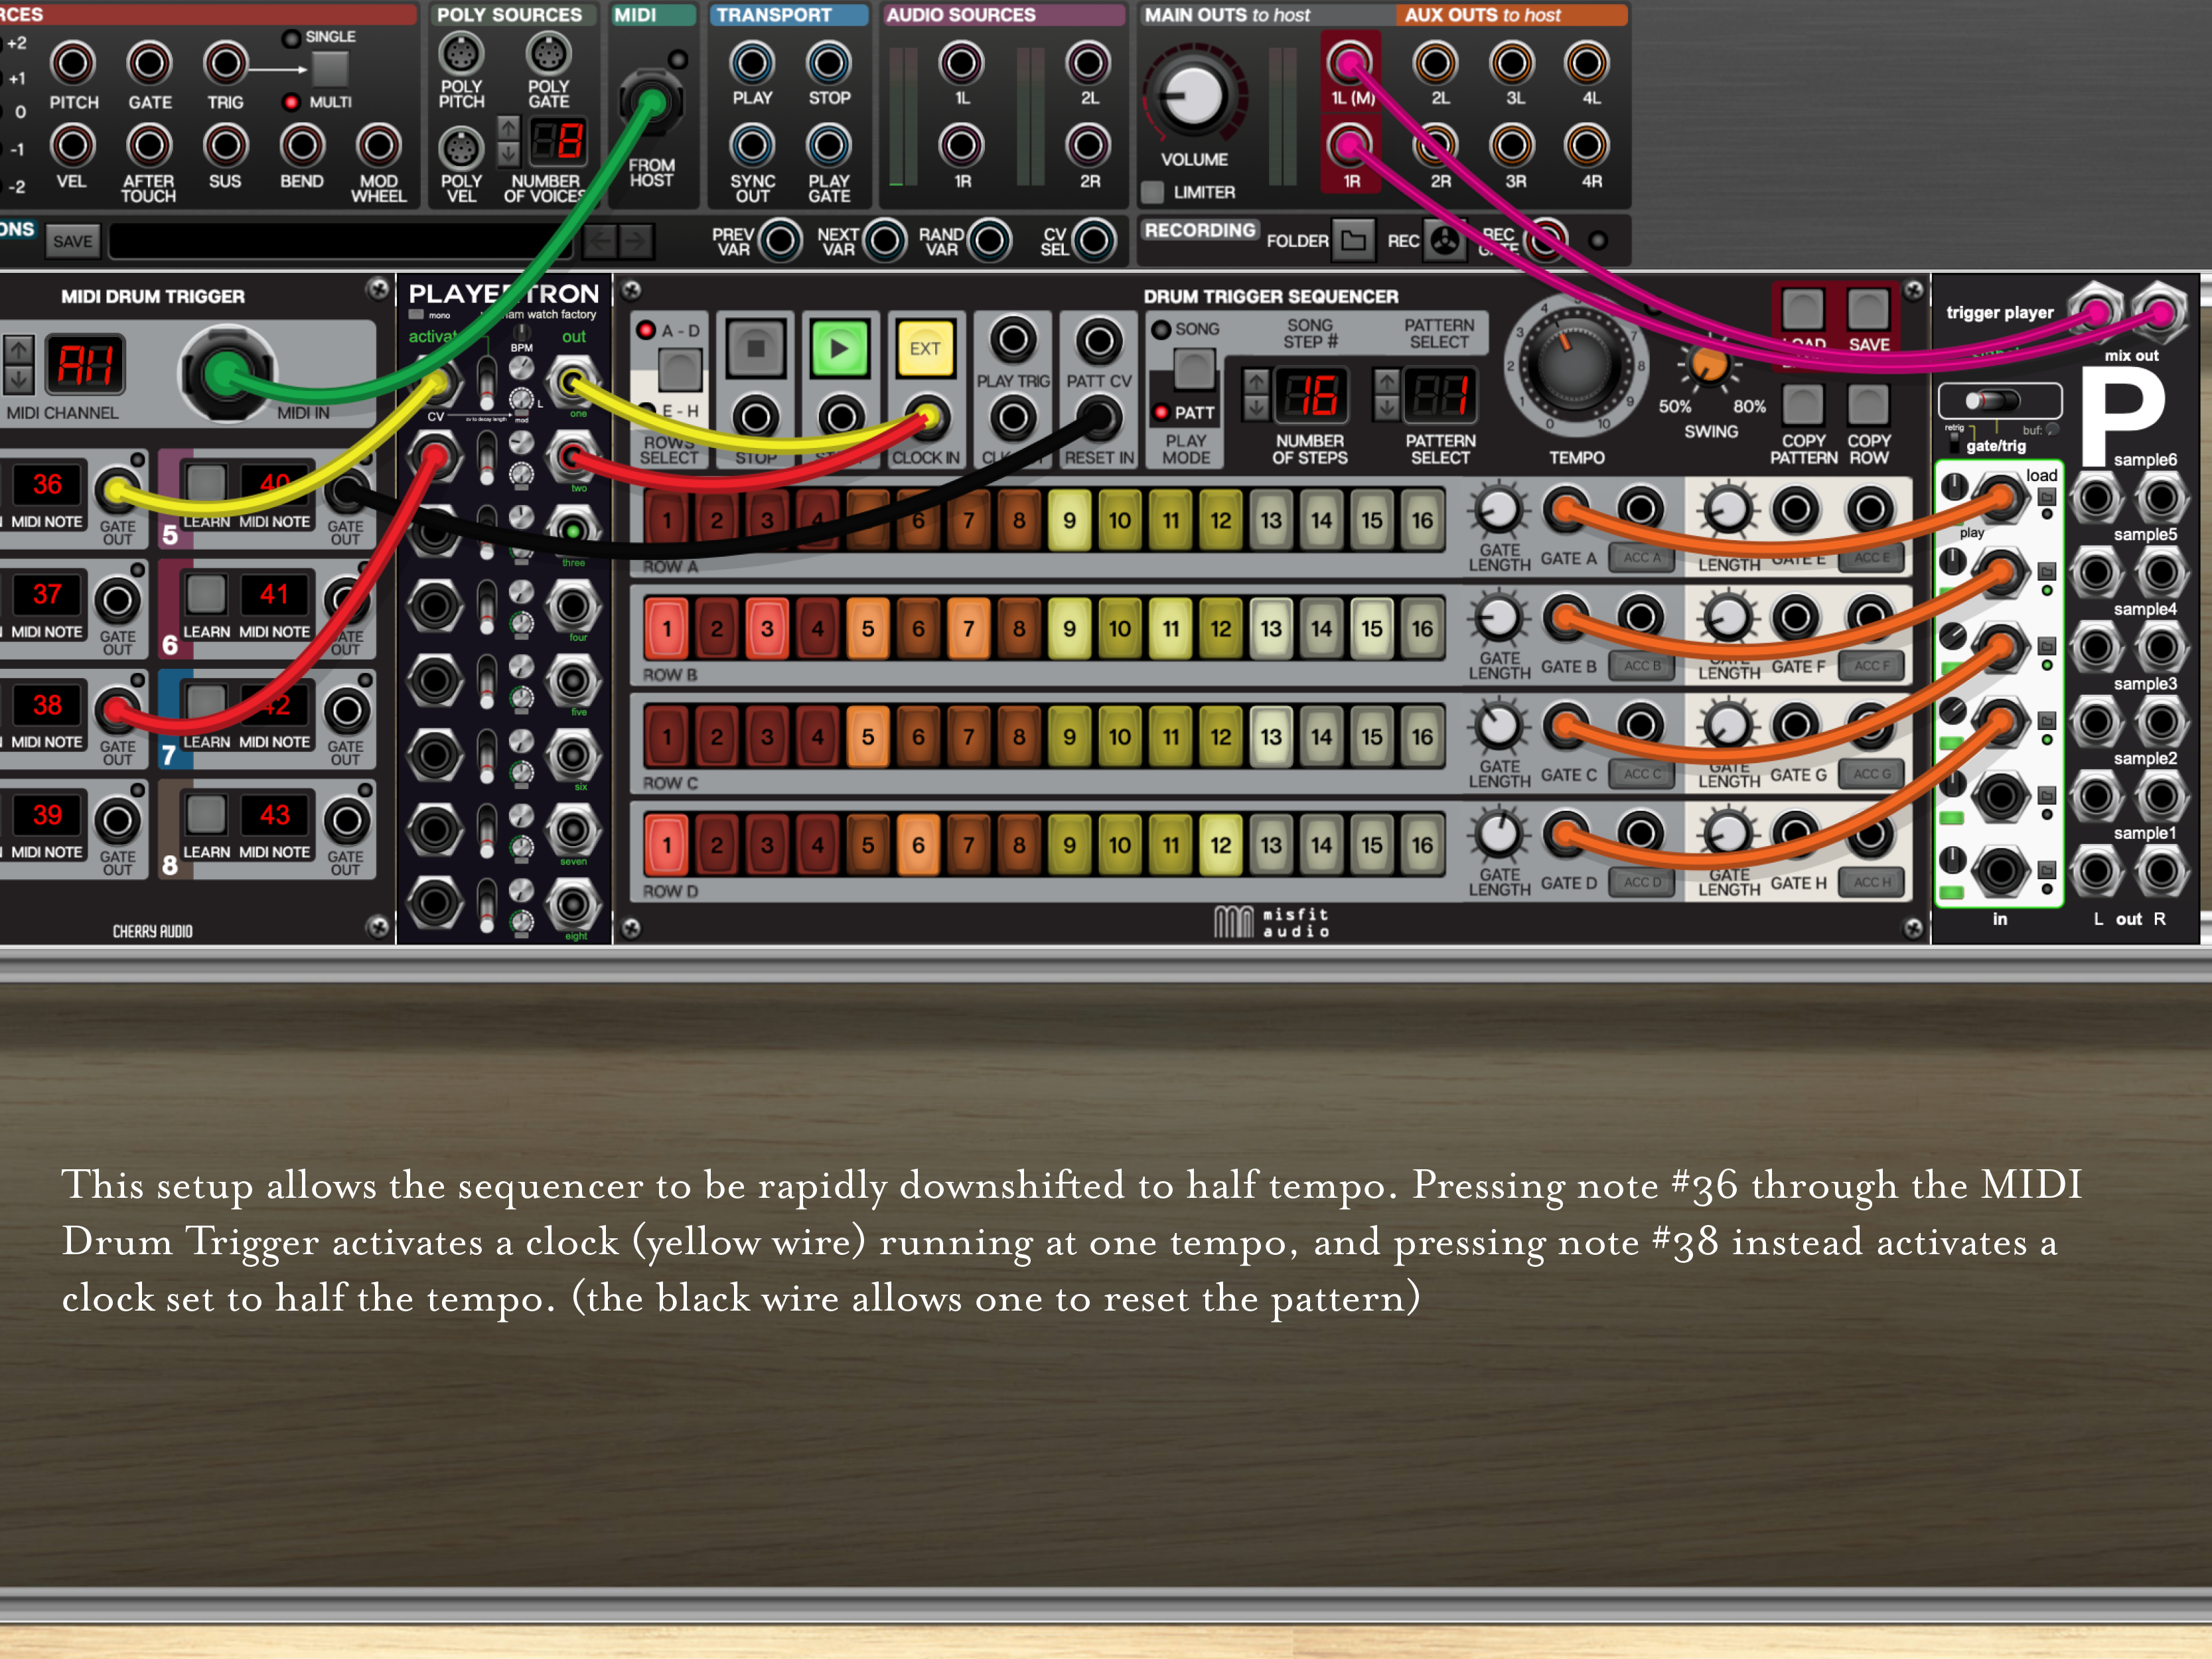This screenshot has height=1659, width=2212.
Task: Decrease pattern select down arrow
Action: [x=1386, y=408]
